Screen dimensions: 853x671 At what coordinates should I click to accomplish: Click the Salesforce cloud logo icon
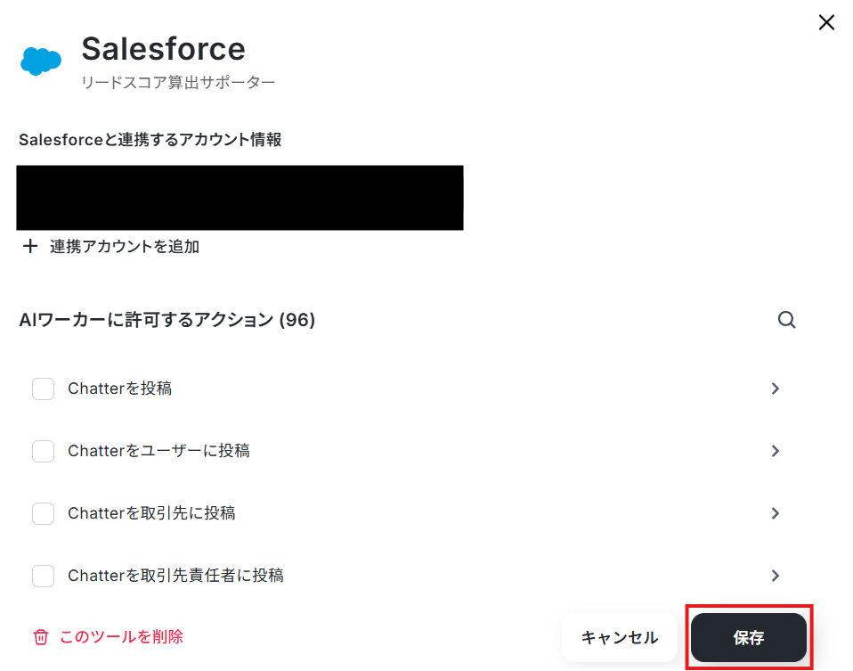pyautogui.click(x=41, y=61)
